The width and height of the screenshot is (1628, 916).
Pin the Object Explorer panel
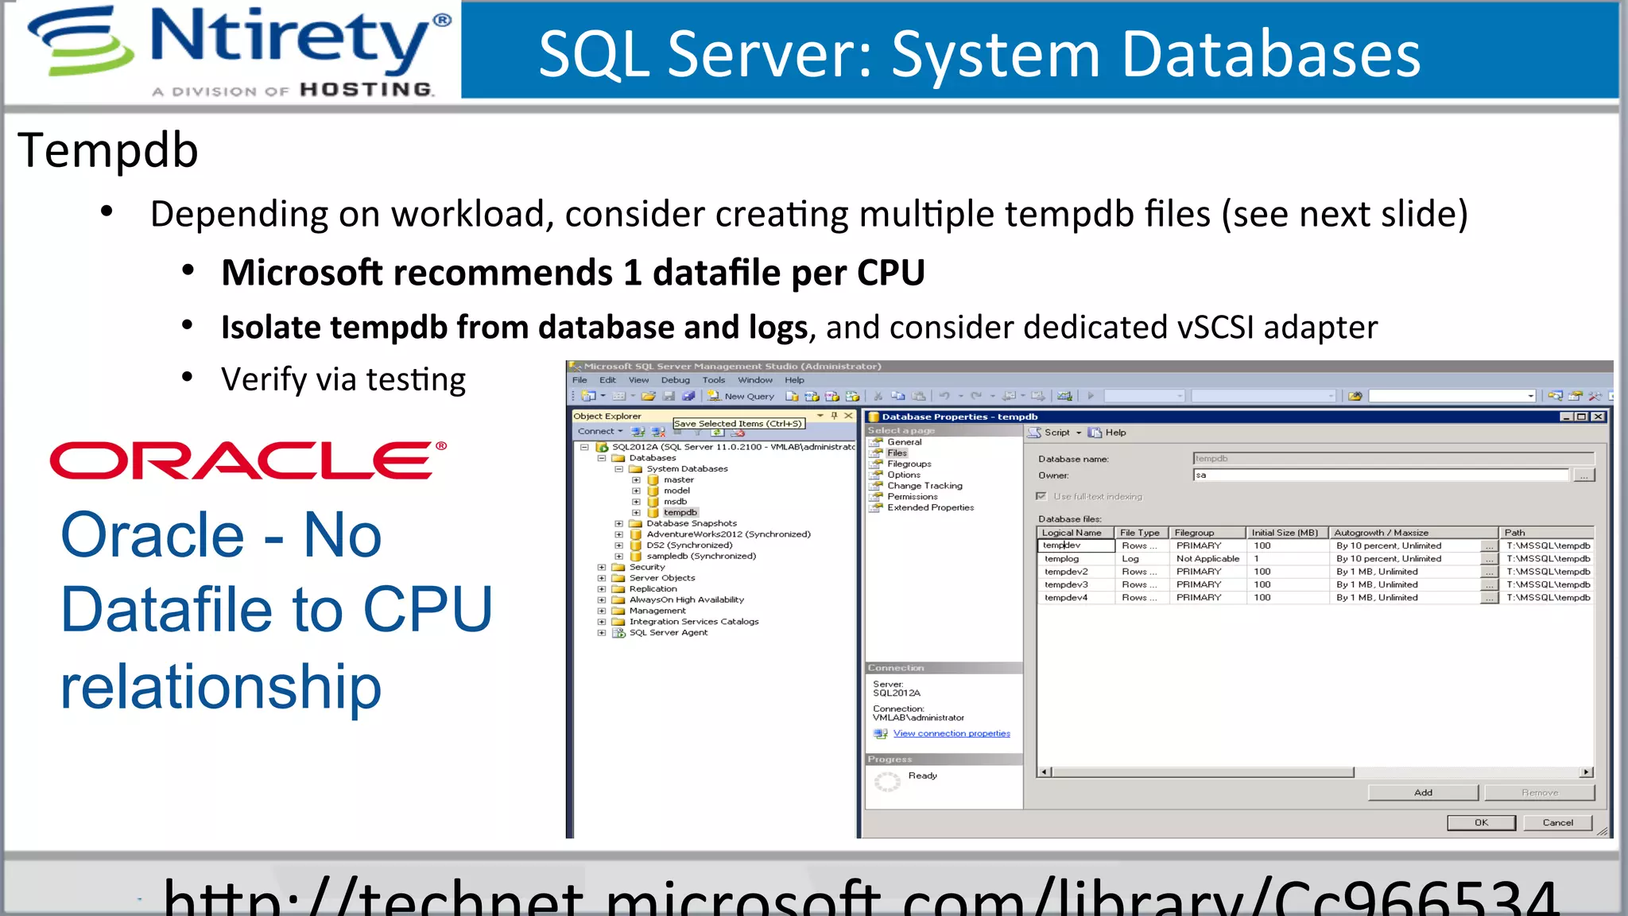[x=834, y=416]
